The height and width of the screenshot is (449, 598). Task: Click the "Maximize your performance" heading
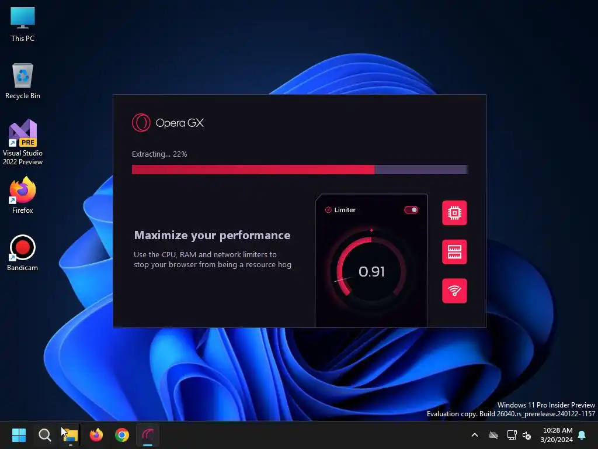tap(212, 235)
